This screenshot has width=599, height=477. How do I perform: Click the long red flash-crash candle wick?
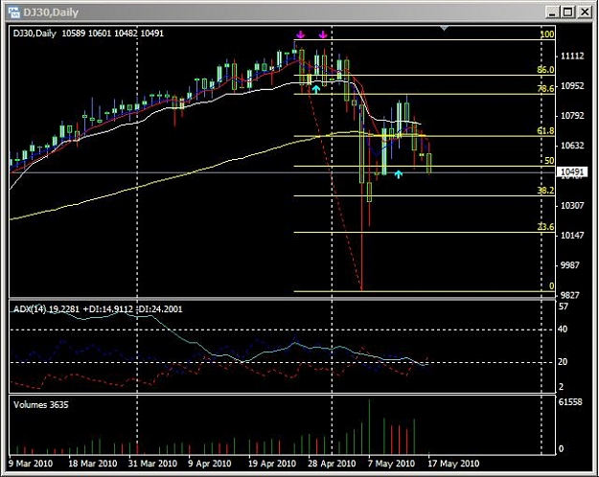click(361, 237)
